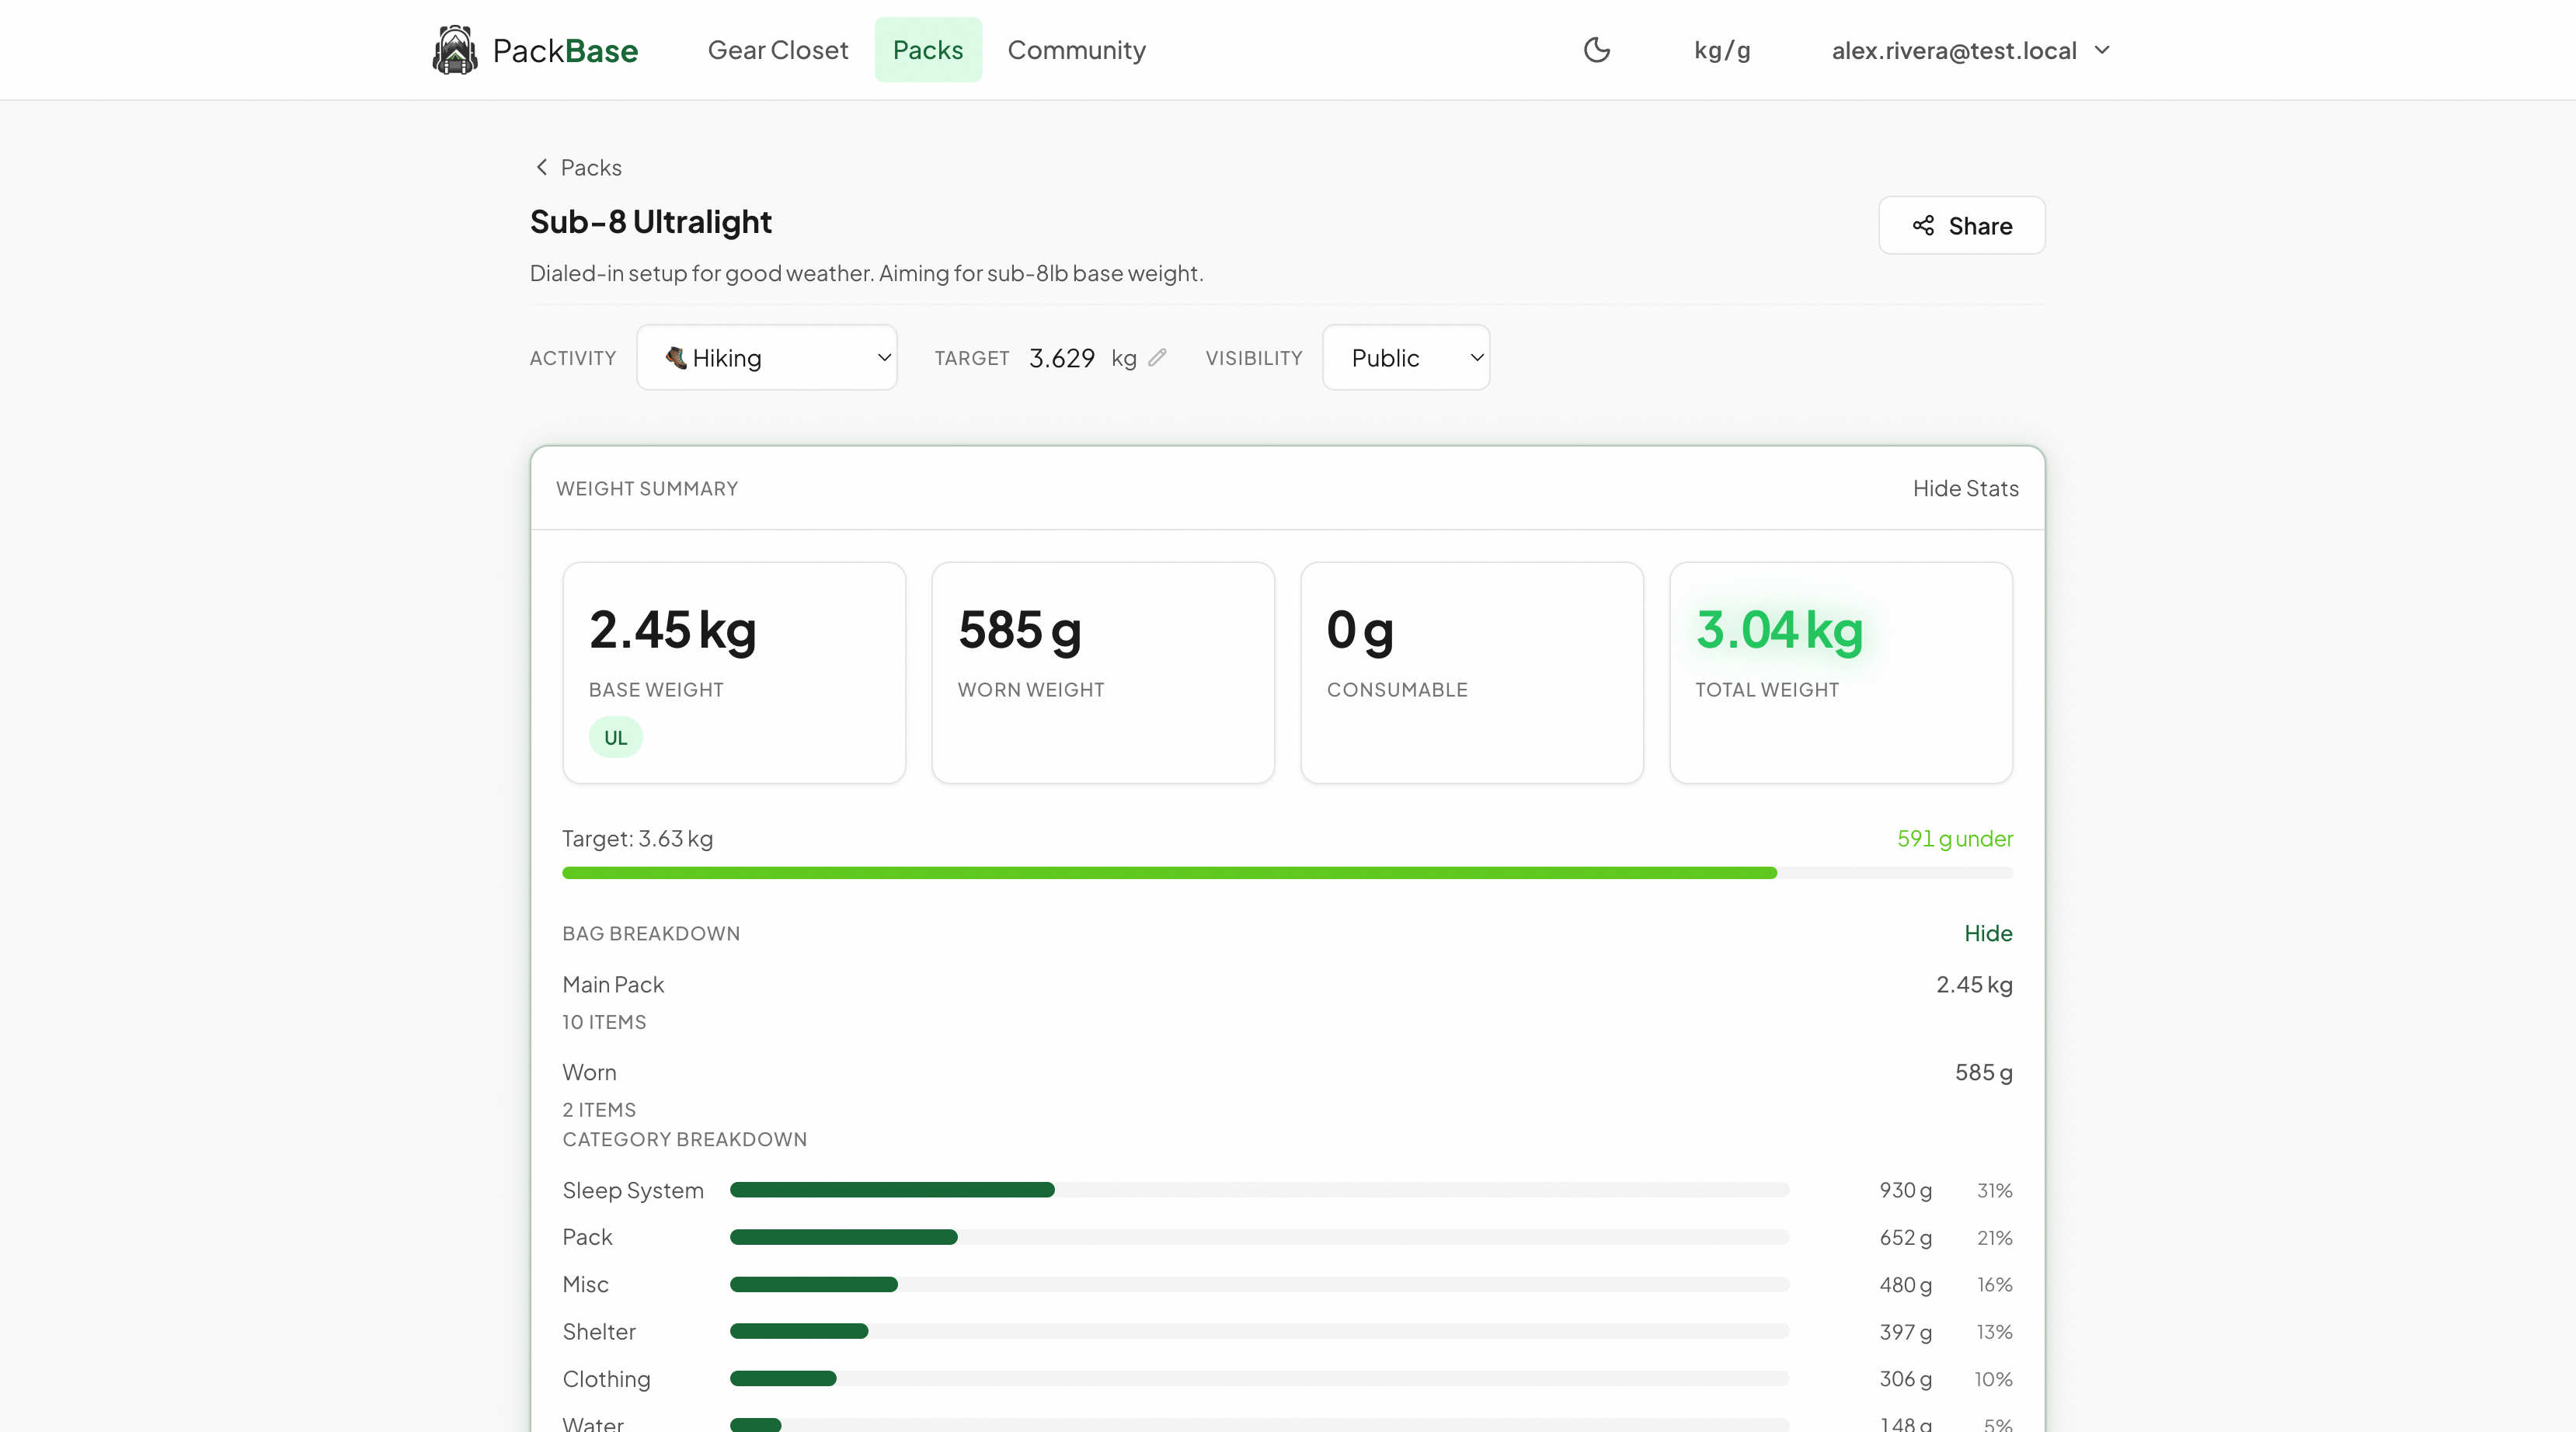Click the '480 g' Misc weight value
The width and height of the screenshot is (2576, 1432).
pos(1905,1284)
